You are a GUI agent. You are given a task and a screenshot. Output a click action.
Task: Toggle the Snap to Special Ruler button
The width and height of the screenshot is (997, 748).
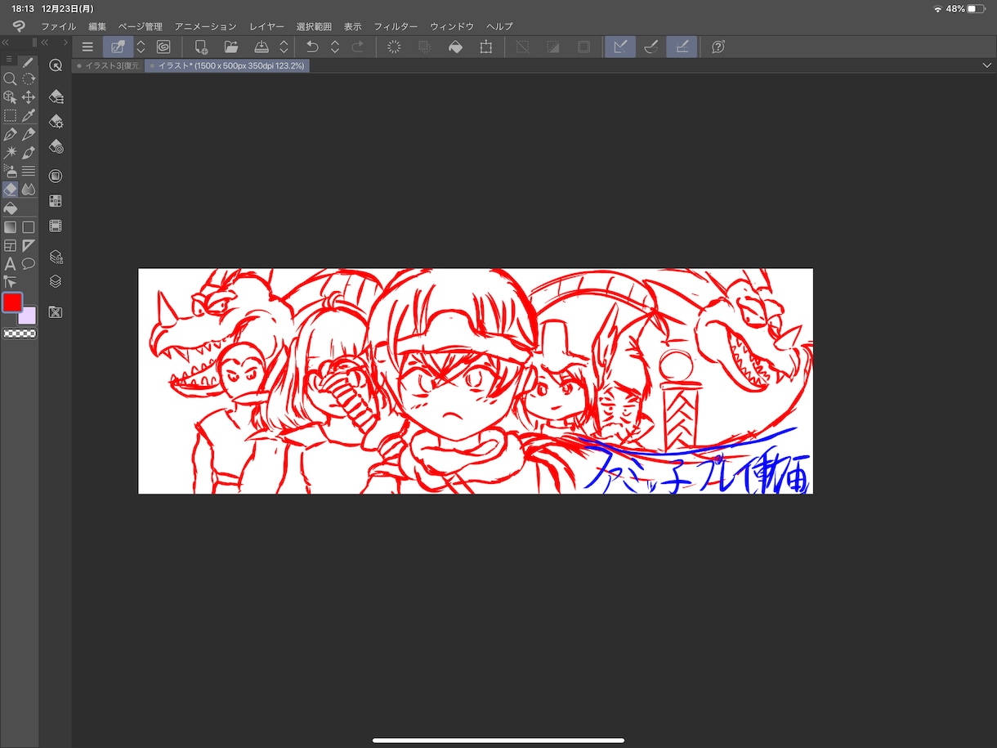tap(651, 47)
